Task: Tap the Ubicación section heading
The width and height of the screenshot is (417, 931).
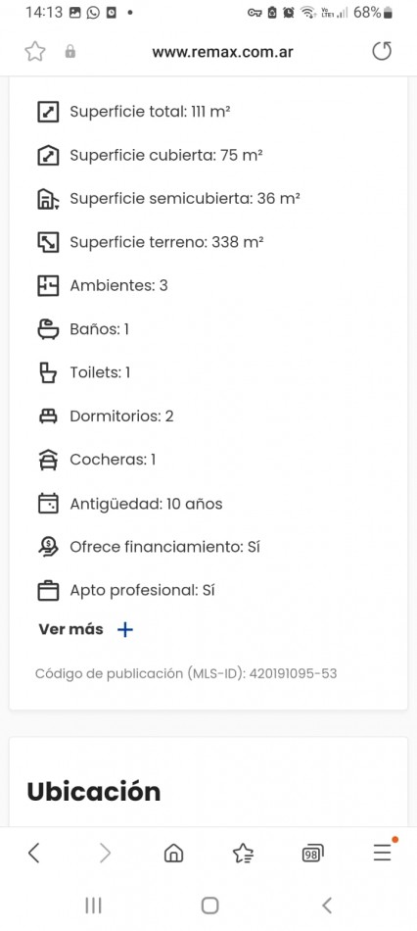Action: coord(94,792)
